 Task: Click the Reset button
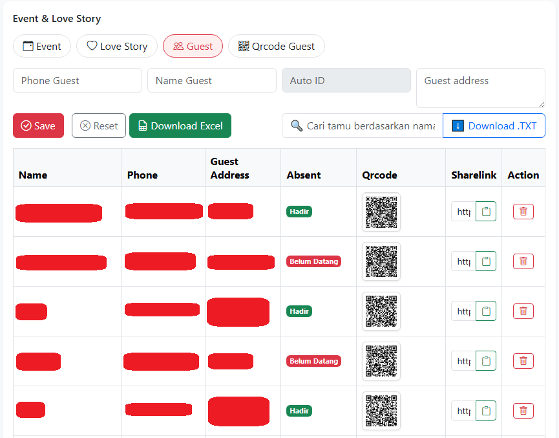(x=99, y=126)
